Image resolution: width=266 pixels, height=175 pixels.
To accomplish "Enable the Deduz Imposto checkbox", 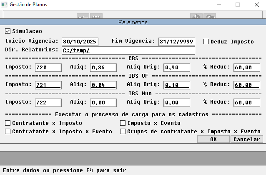I will click(x=206, y=42).
